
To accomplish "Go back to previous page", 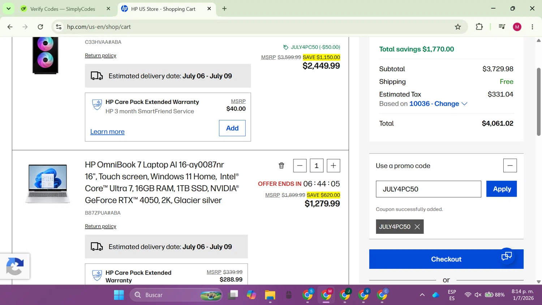I will pyautogui.click(x=10, y=27).
